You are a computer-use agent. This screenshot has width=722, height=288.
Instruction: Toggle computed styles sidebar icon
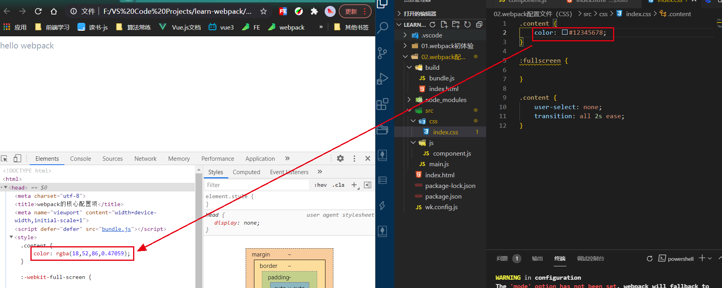[x=367, y=185]
